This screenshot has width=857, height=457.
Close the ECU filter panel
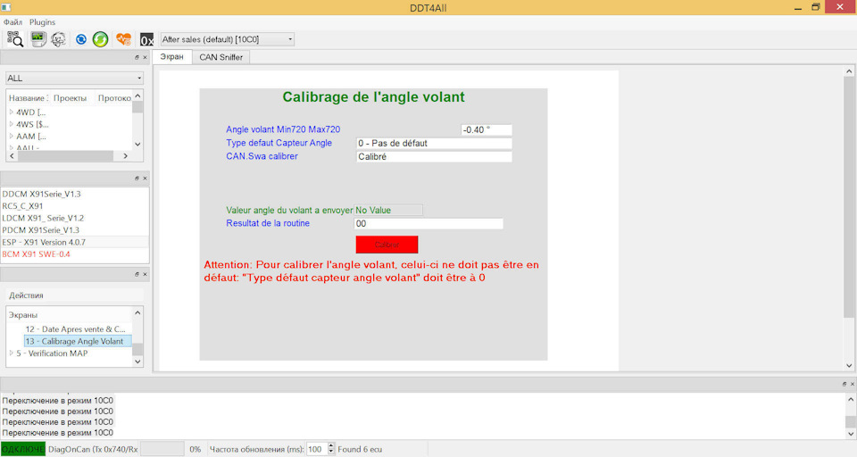click(145, 57)
